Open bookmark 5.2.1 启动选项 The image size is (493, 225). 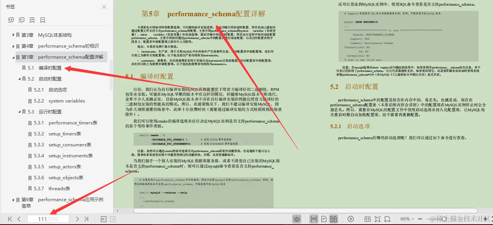point(50,90)
